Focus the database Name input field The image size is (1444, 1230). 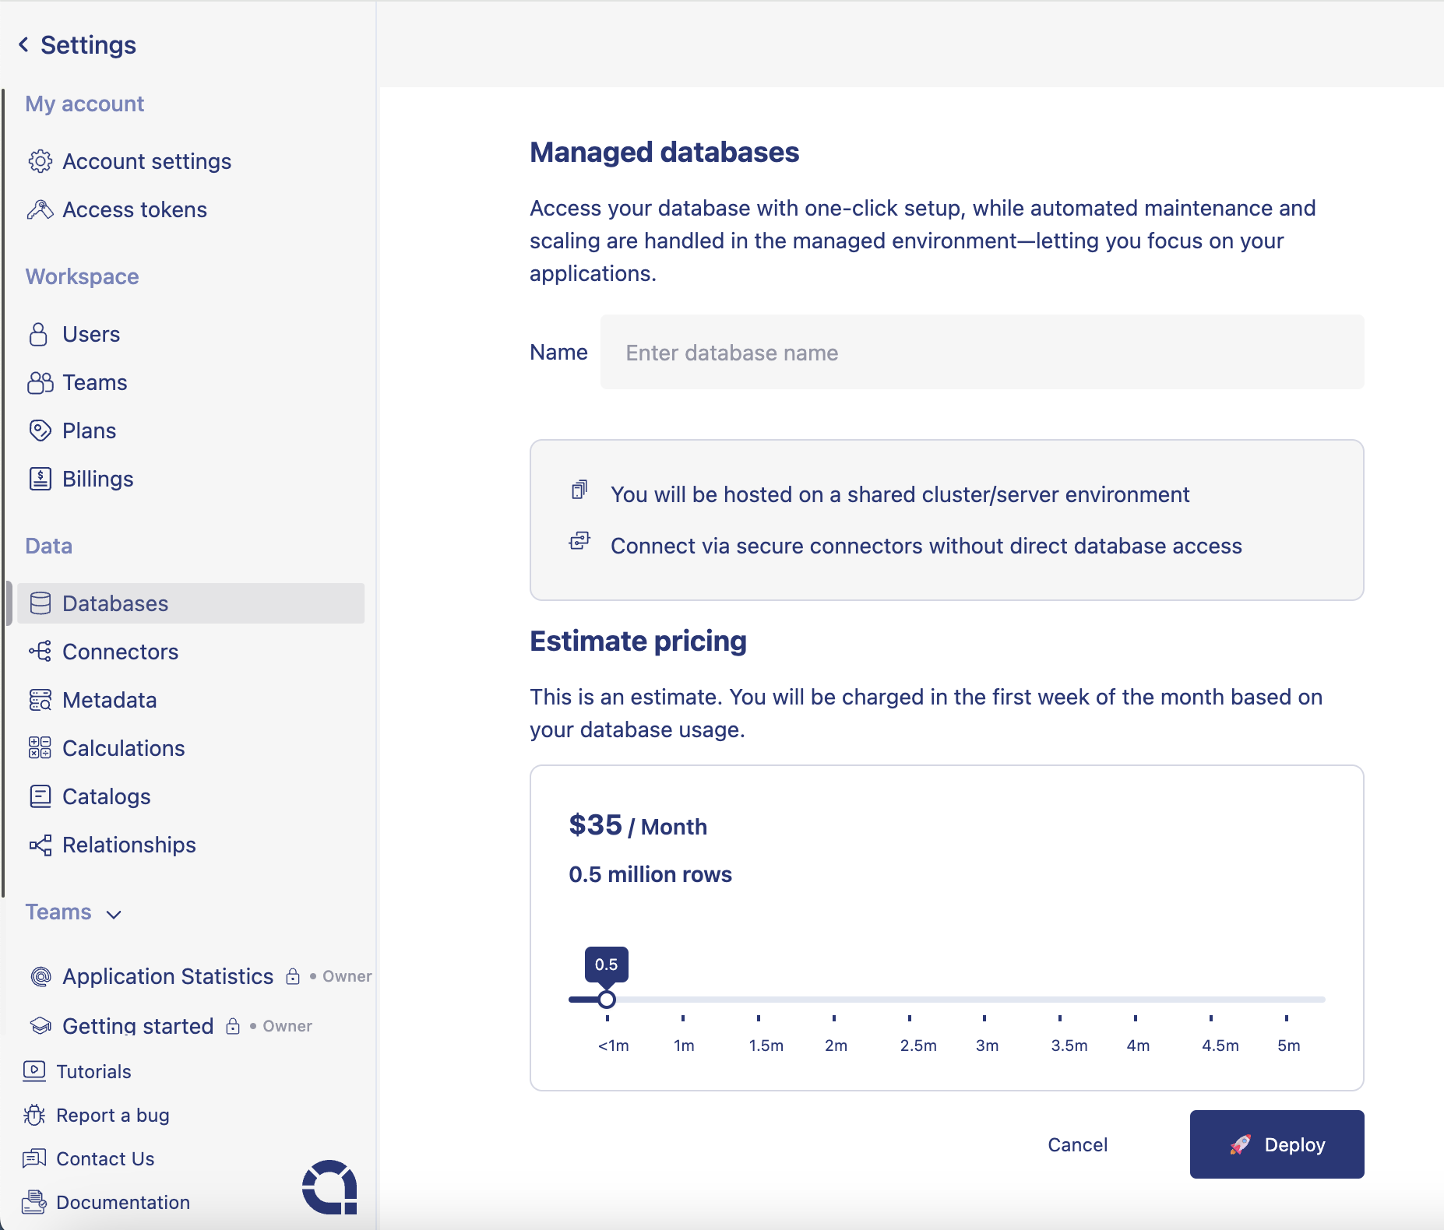pyautogui.click(x=981, y=352)
